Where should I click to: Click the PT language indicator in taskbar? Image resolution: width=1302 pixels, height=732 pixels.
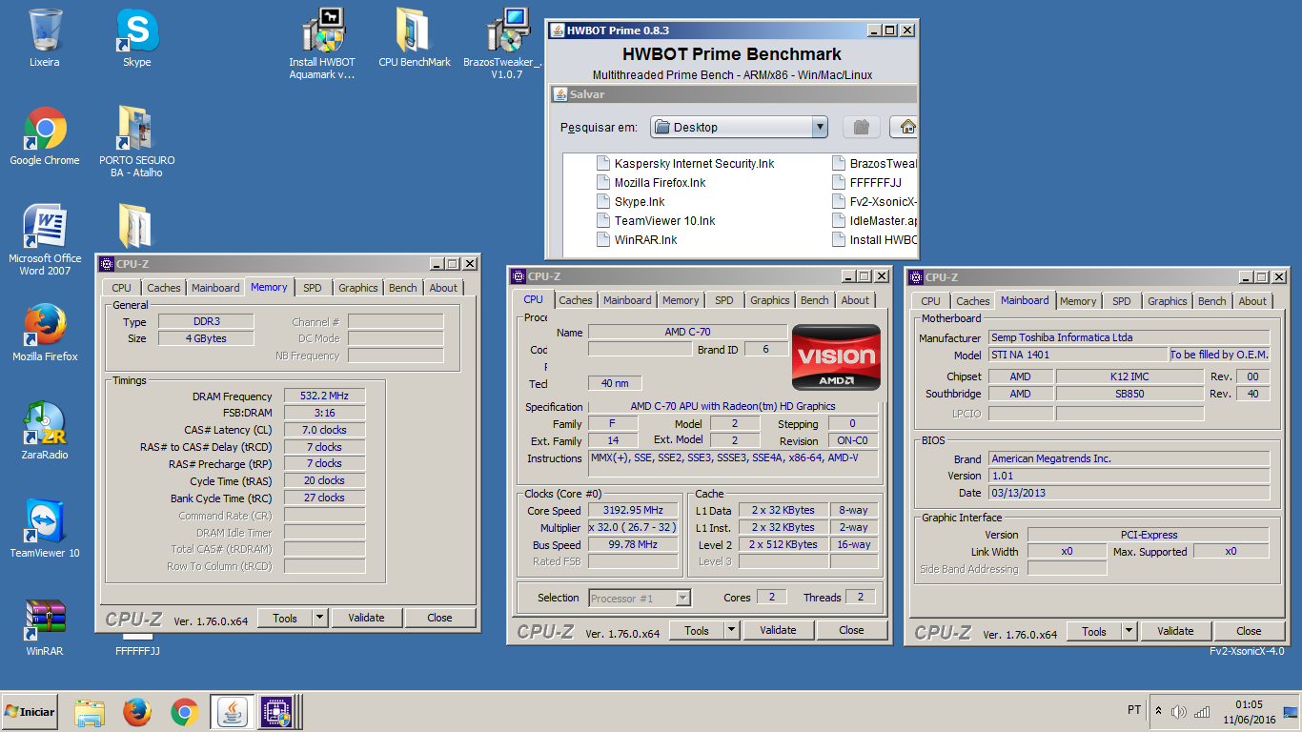click(1134, 710)
